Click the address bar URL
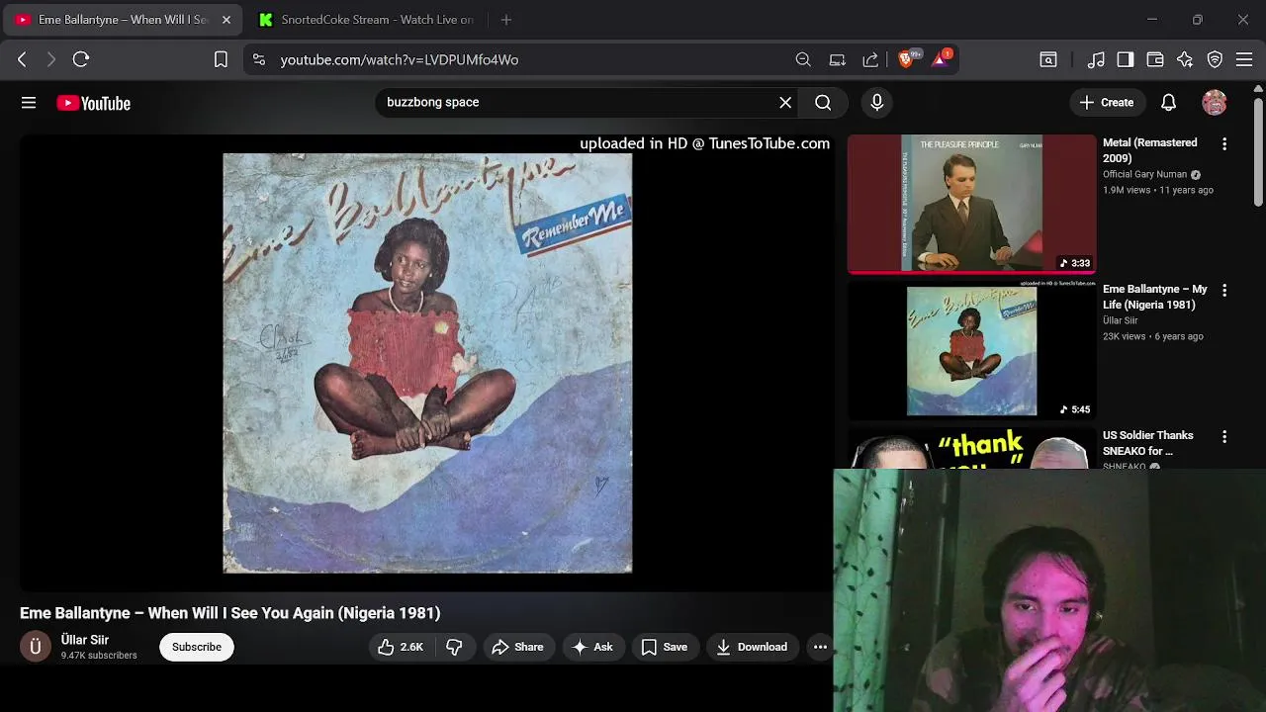Image resolution: width=1266 pixels, height=712 pixels. pos(400,59)
